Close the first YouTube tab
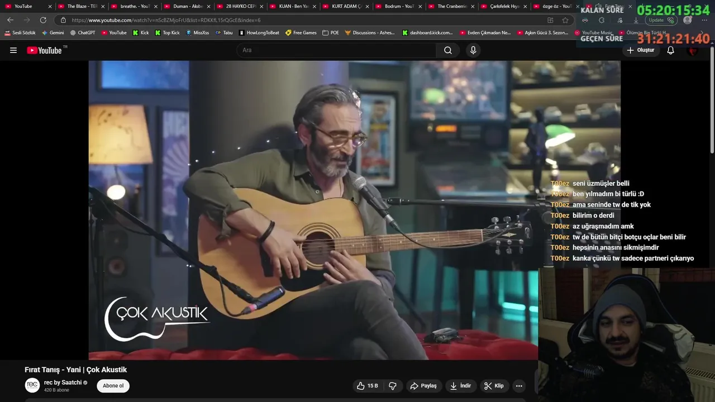 pos(50,7)
